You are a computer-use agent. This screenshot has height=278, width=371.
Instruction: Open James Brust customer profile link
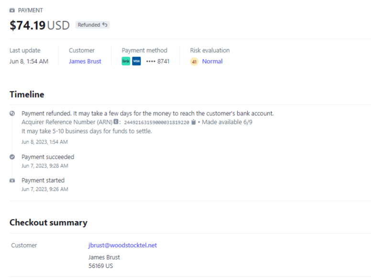tap(85, 61)
